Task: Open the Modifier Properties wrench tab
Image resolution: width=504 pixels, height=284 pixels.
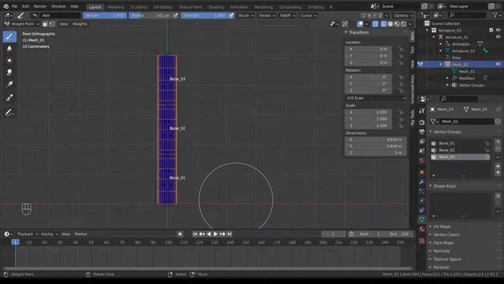Action: pos(422,182)
